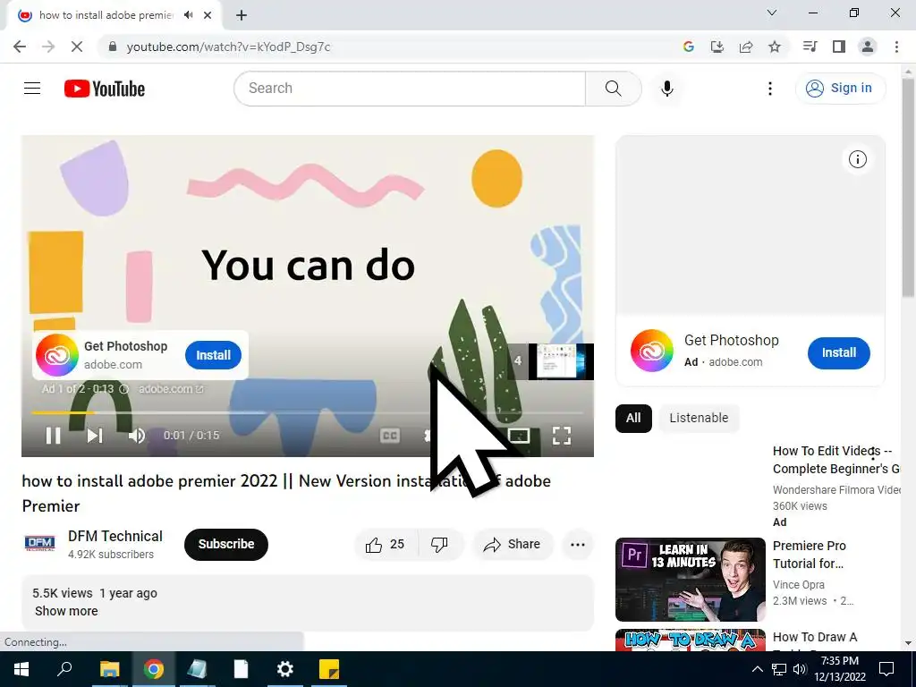
Task: Expand description with Show more
Action: [66, 611]
